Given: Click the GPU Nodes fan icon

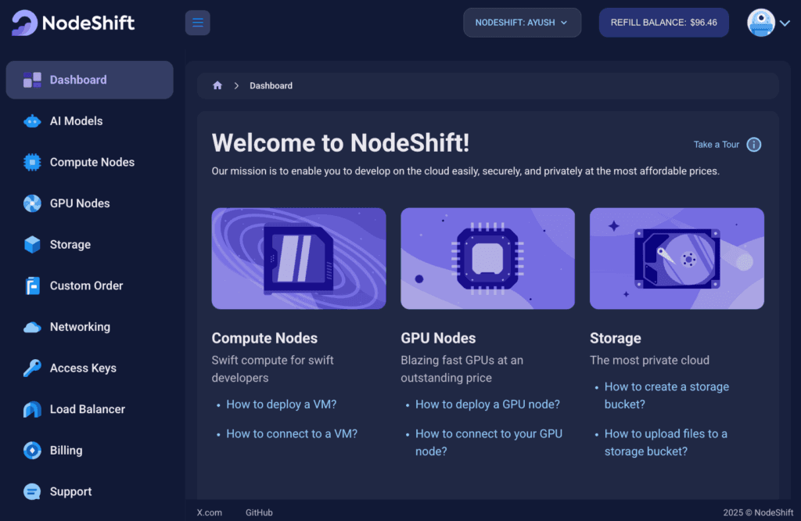Looking at the screenshot, I should point(32,203).
